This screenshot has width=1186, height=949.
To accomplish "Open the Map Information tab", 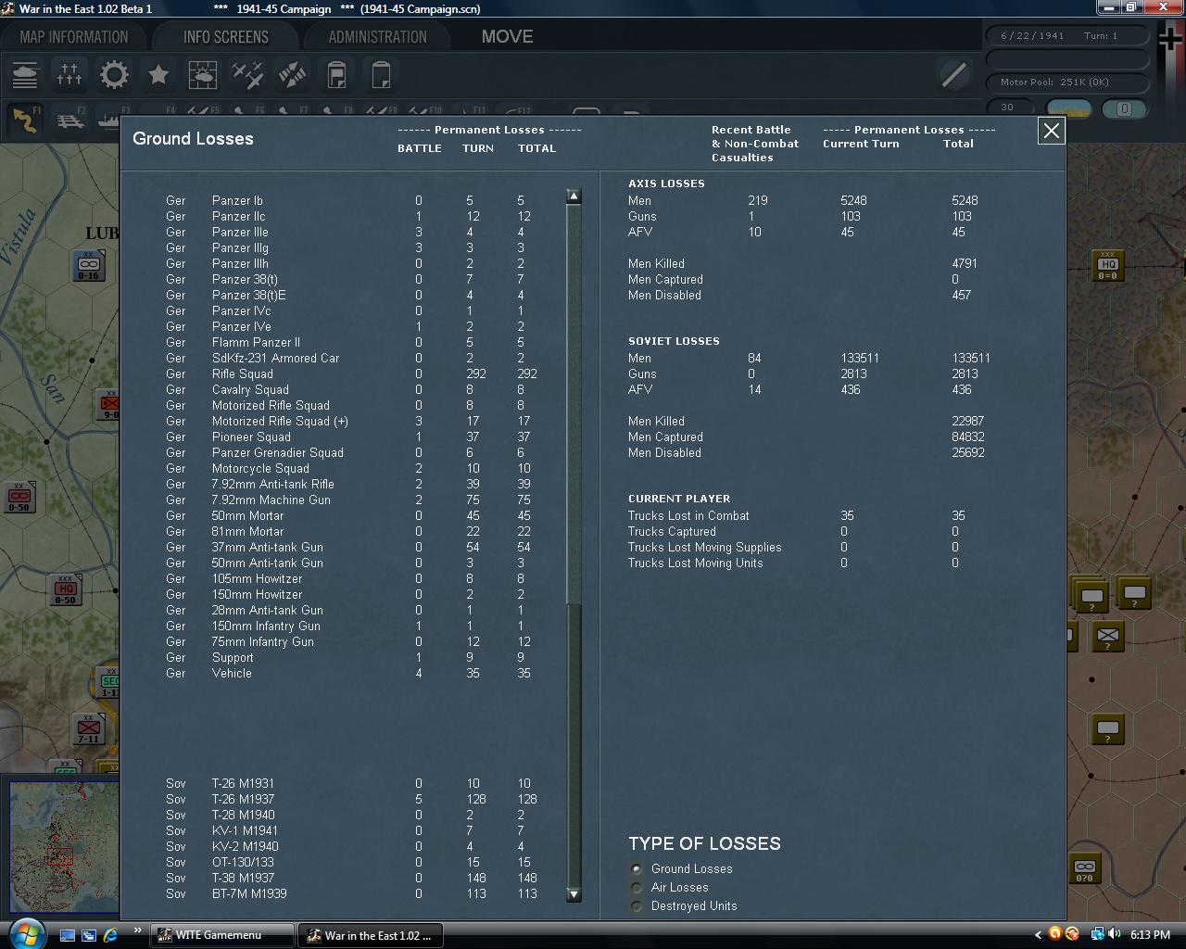I will coord(74,37).
